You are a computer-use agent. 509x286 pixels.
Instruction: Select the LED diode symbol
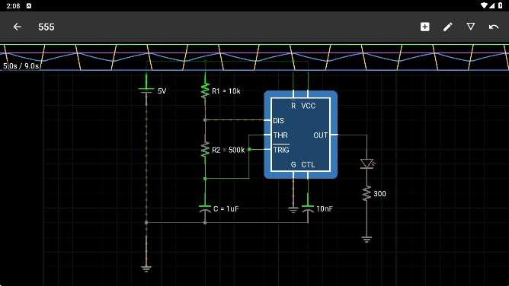pos(367,164)
